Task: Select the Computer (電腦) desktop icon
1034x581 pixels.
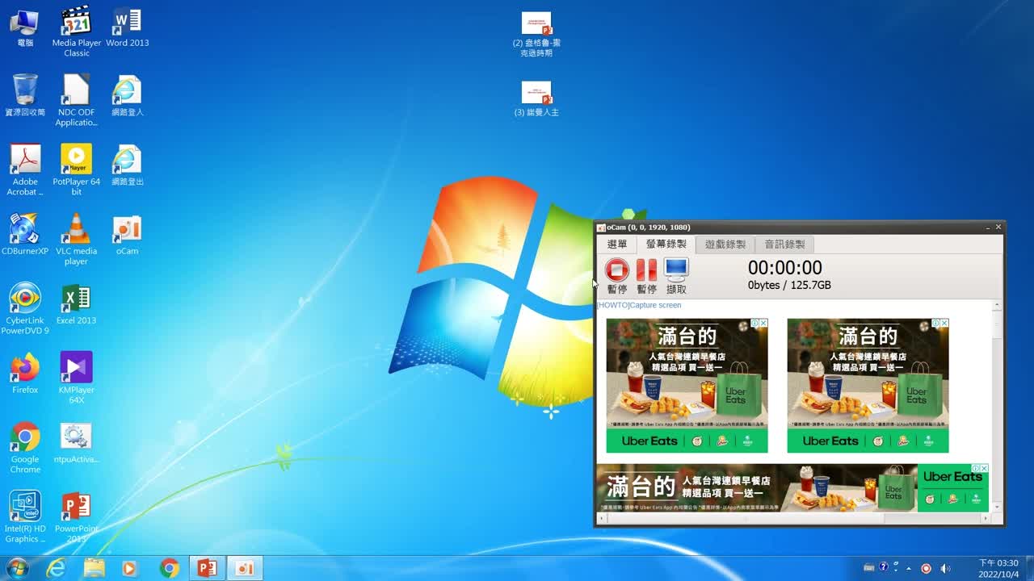Action: [25, 27]
